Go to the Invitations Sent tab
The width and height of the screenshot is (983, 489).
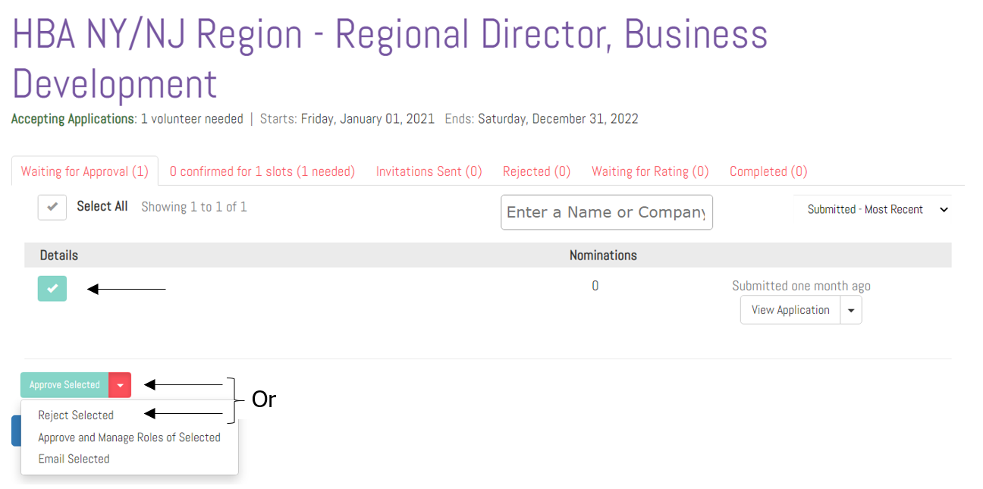(429, 171)
